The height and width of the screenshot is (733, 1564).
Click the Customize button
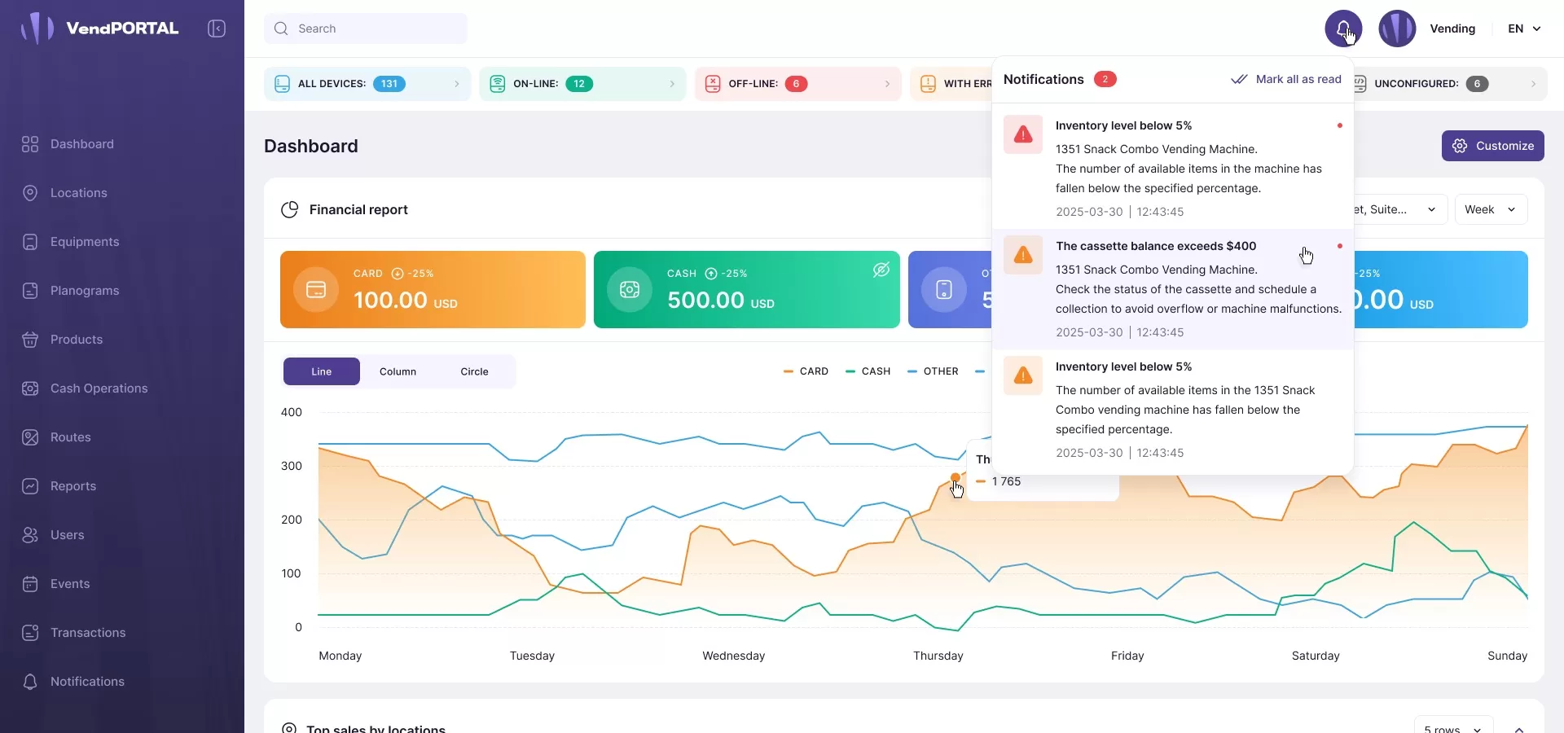tap(1492, 146)
